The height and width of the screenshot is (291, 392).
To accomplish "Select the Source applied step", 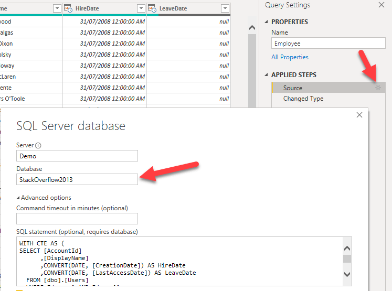I will tap(293, 88).
